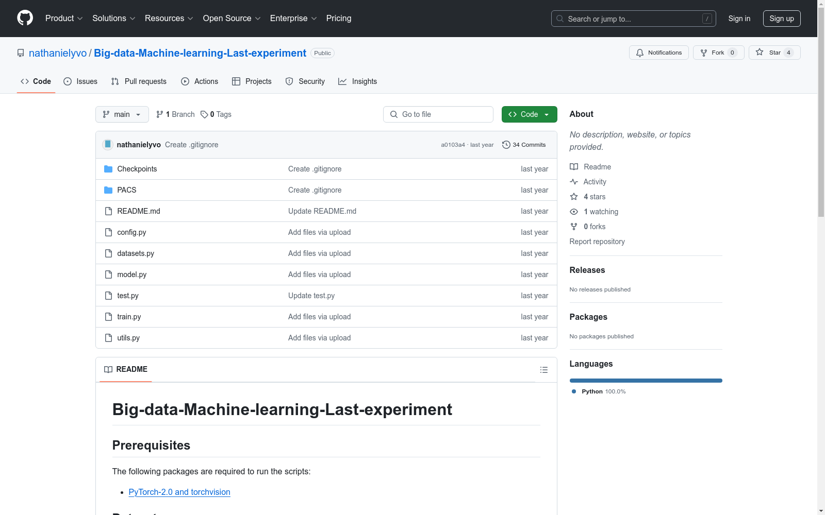Expand the Solutions dropdown

click(113, 18)
